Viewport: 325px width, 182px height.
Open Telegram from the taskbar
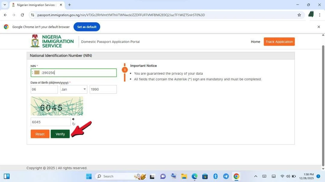[226, 176]
